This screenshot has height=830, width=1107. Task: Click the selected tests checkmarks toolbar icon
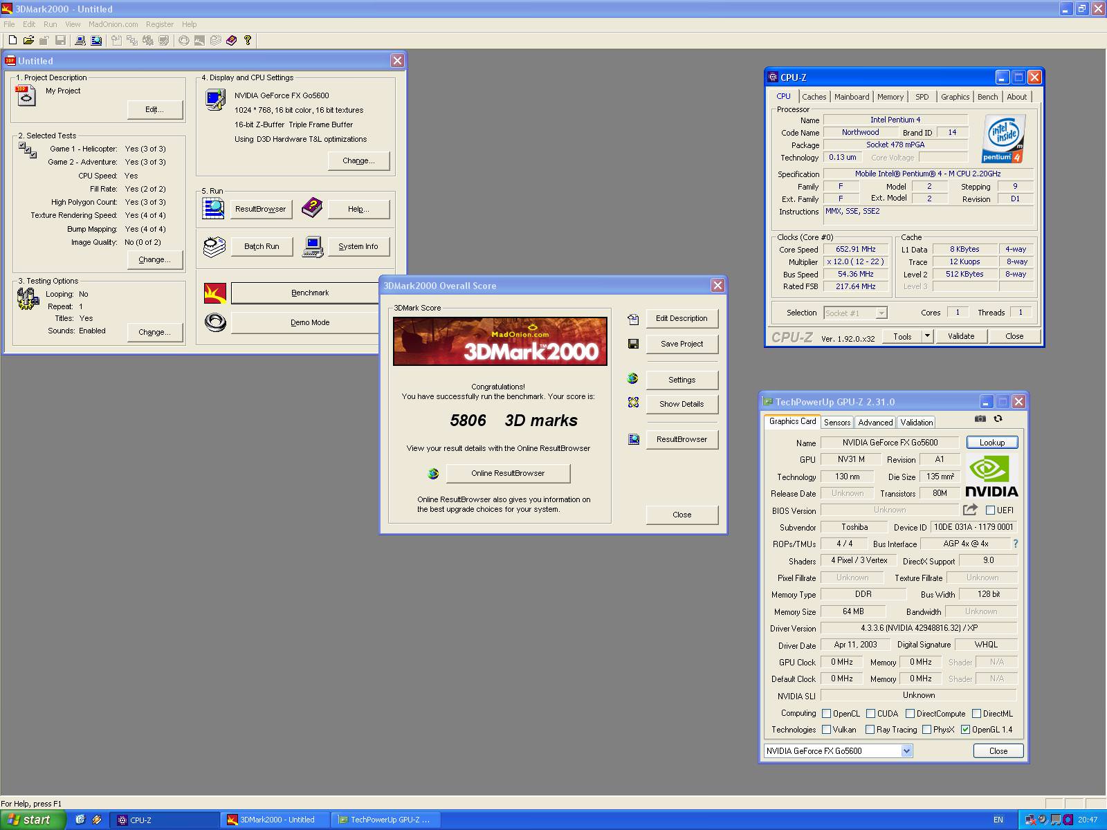point(131,40)
